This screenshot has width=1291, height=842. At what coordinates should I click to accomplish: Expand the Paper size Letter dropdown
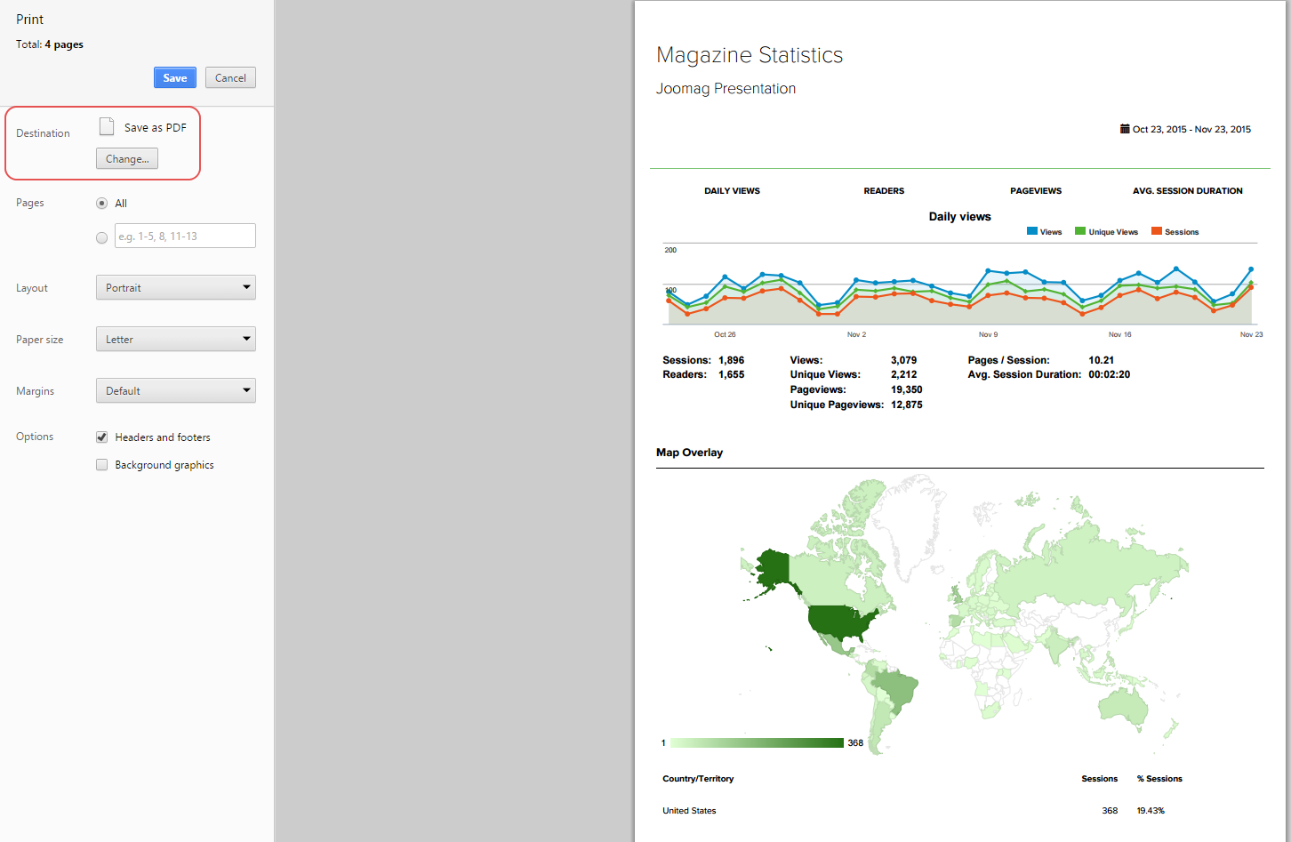(175, 340)
